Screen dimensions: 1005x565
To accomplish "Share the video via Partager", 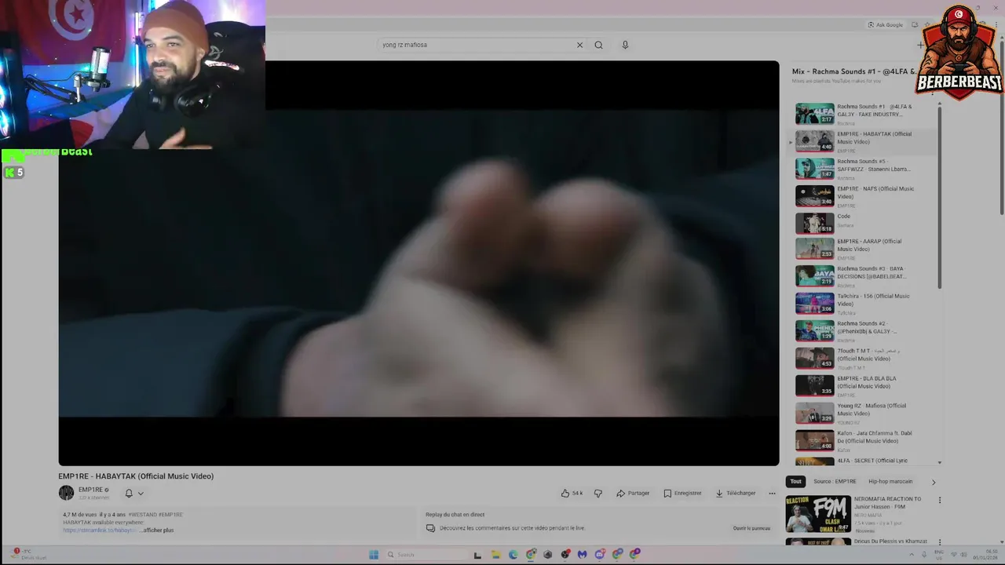I will click(x=633, y=494).
